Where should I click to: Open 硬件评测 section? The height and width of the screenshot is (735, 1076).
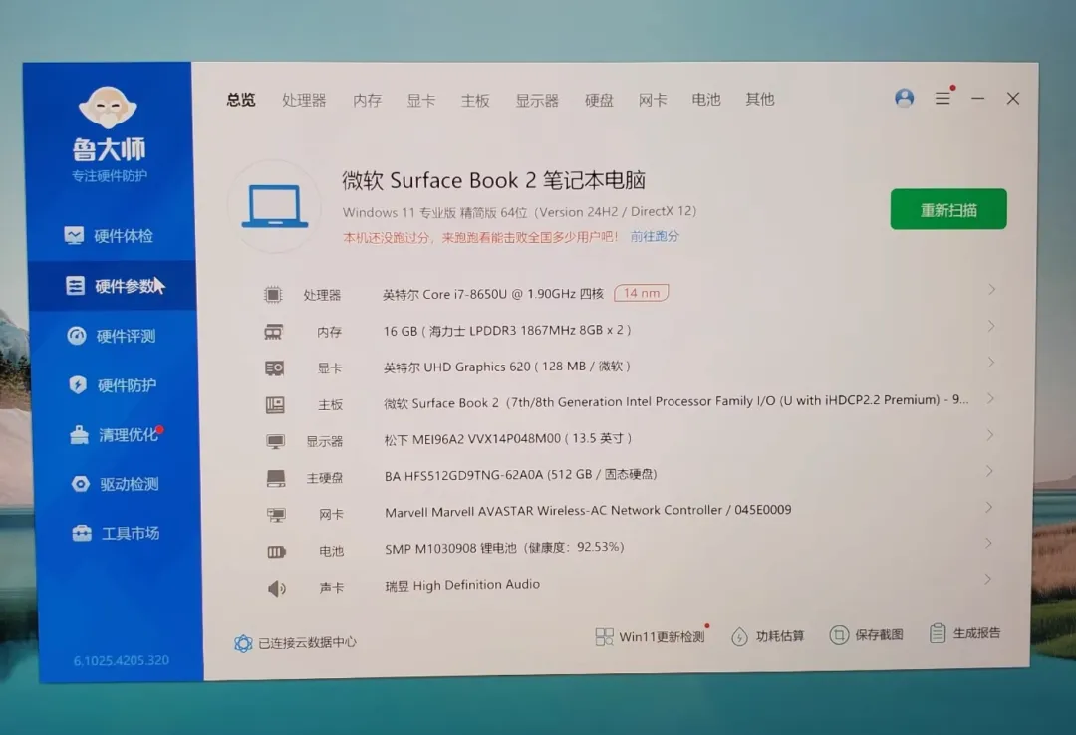pos(112,336)
